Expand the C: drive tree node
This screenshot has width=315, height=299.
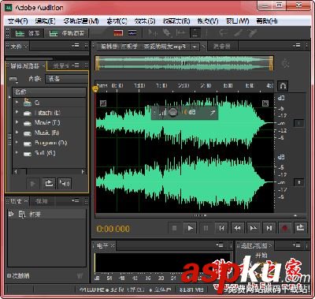click(17, 102)
